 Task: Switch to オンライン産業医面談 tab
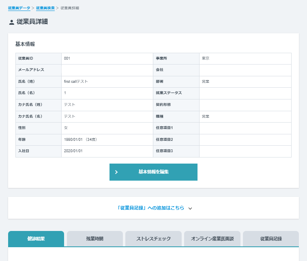[212, 239]
